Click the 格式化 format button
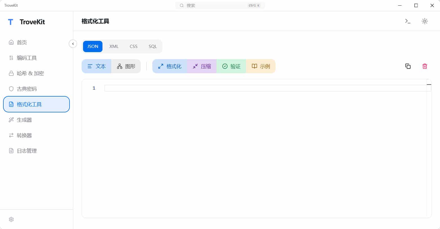Screen dimensions: 440x229 click(x=170, y=66)
